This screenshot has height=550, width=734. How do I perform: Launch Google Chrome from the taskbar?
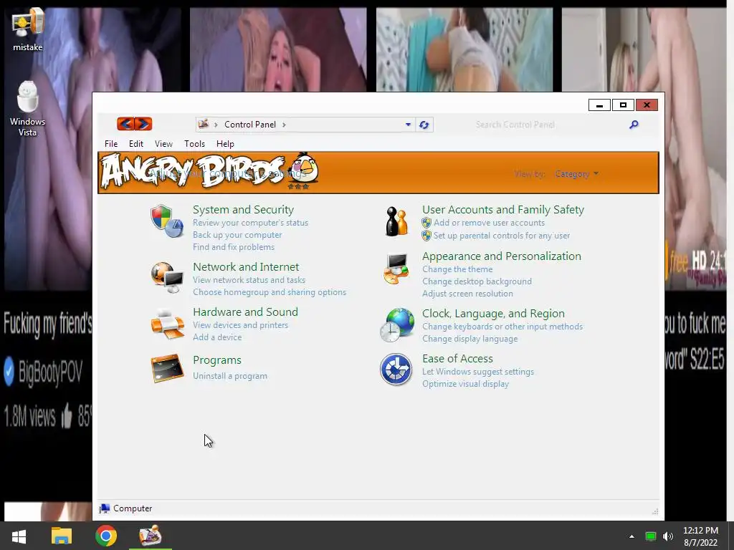coord(106,536)
